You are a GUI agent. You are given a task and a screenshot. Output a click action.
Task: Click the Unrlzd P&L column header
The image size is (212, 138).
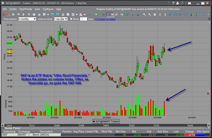click(x=92, y=131)
